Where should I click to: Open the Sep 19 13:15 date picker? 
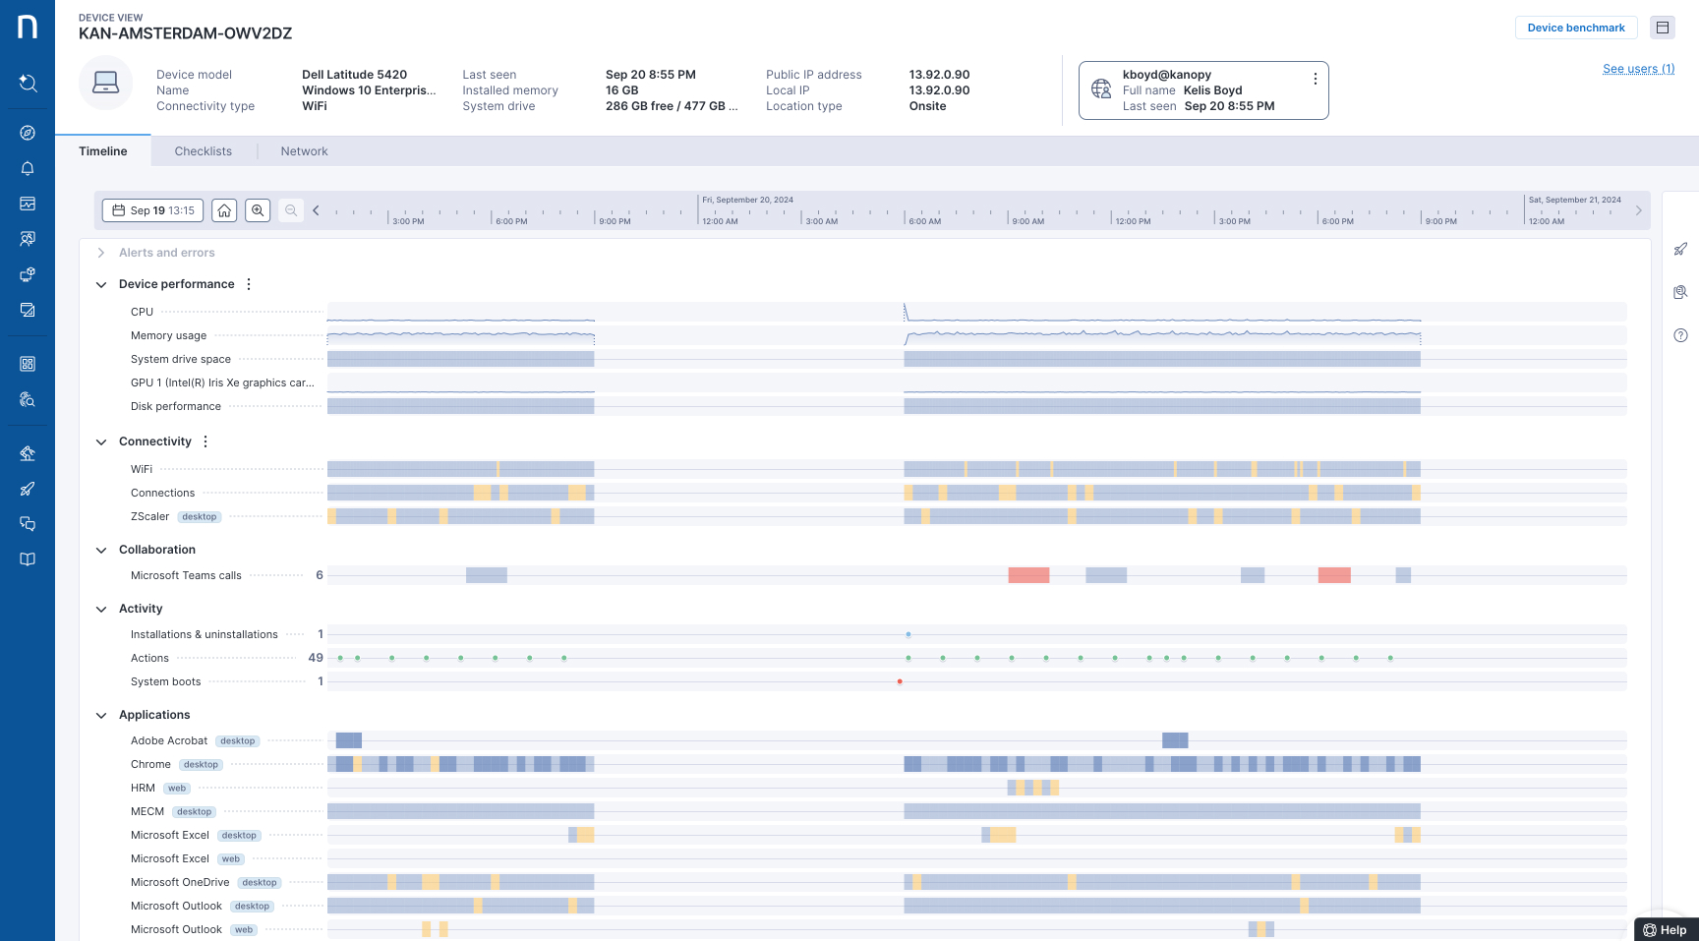(153, 210)
